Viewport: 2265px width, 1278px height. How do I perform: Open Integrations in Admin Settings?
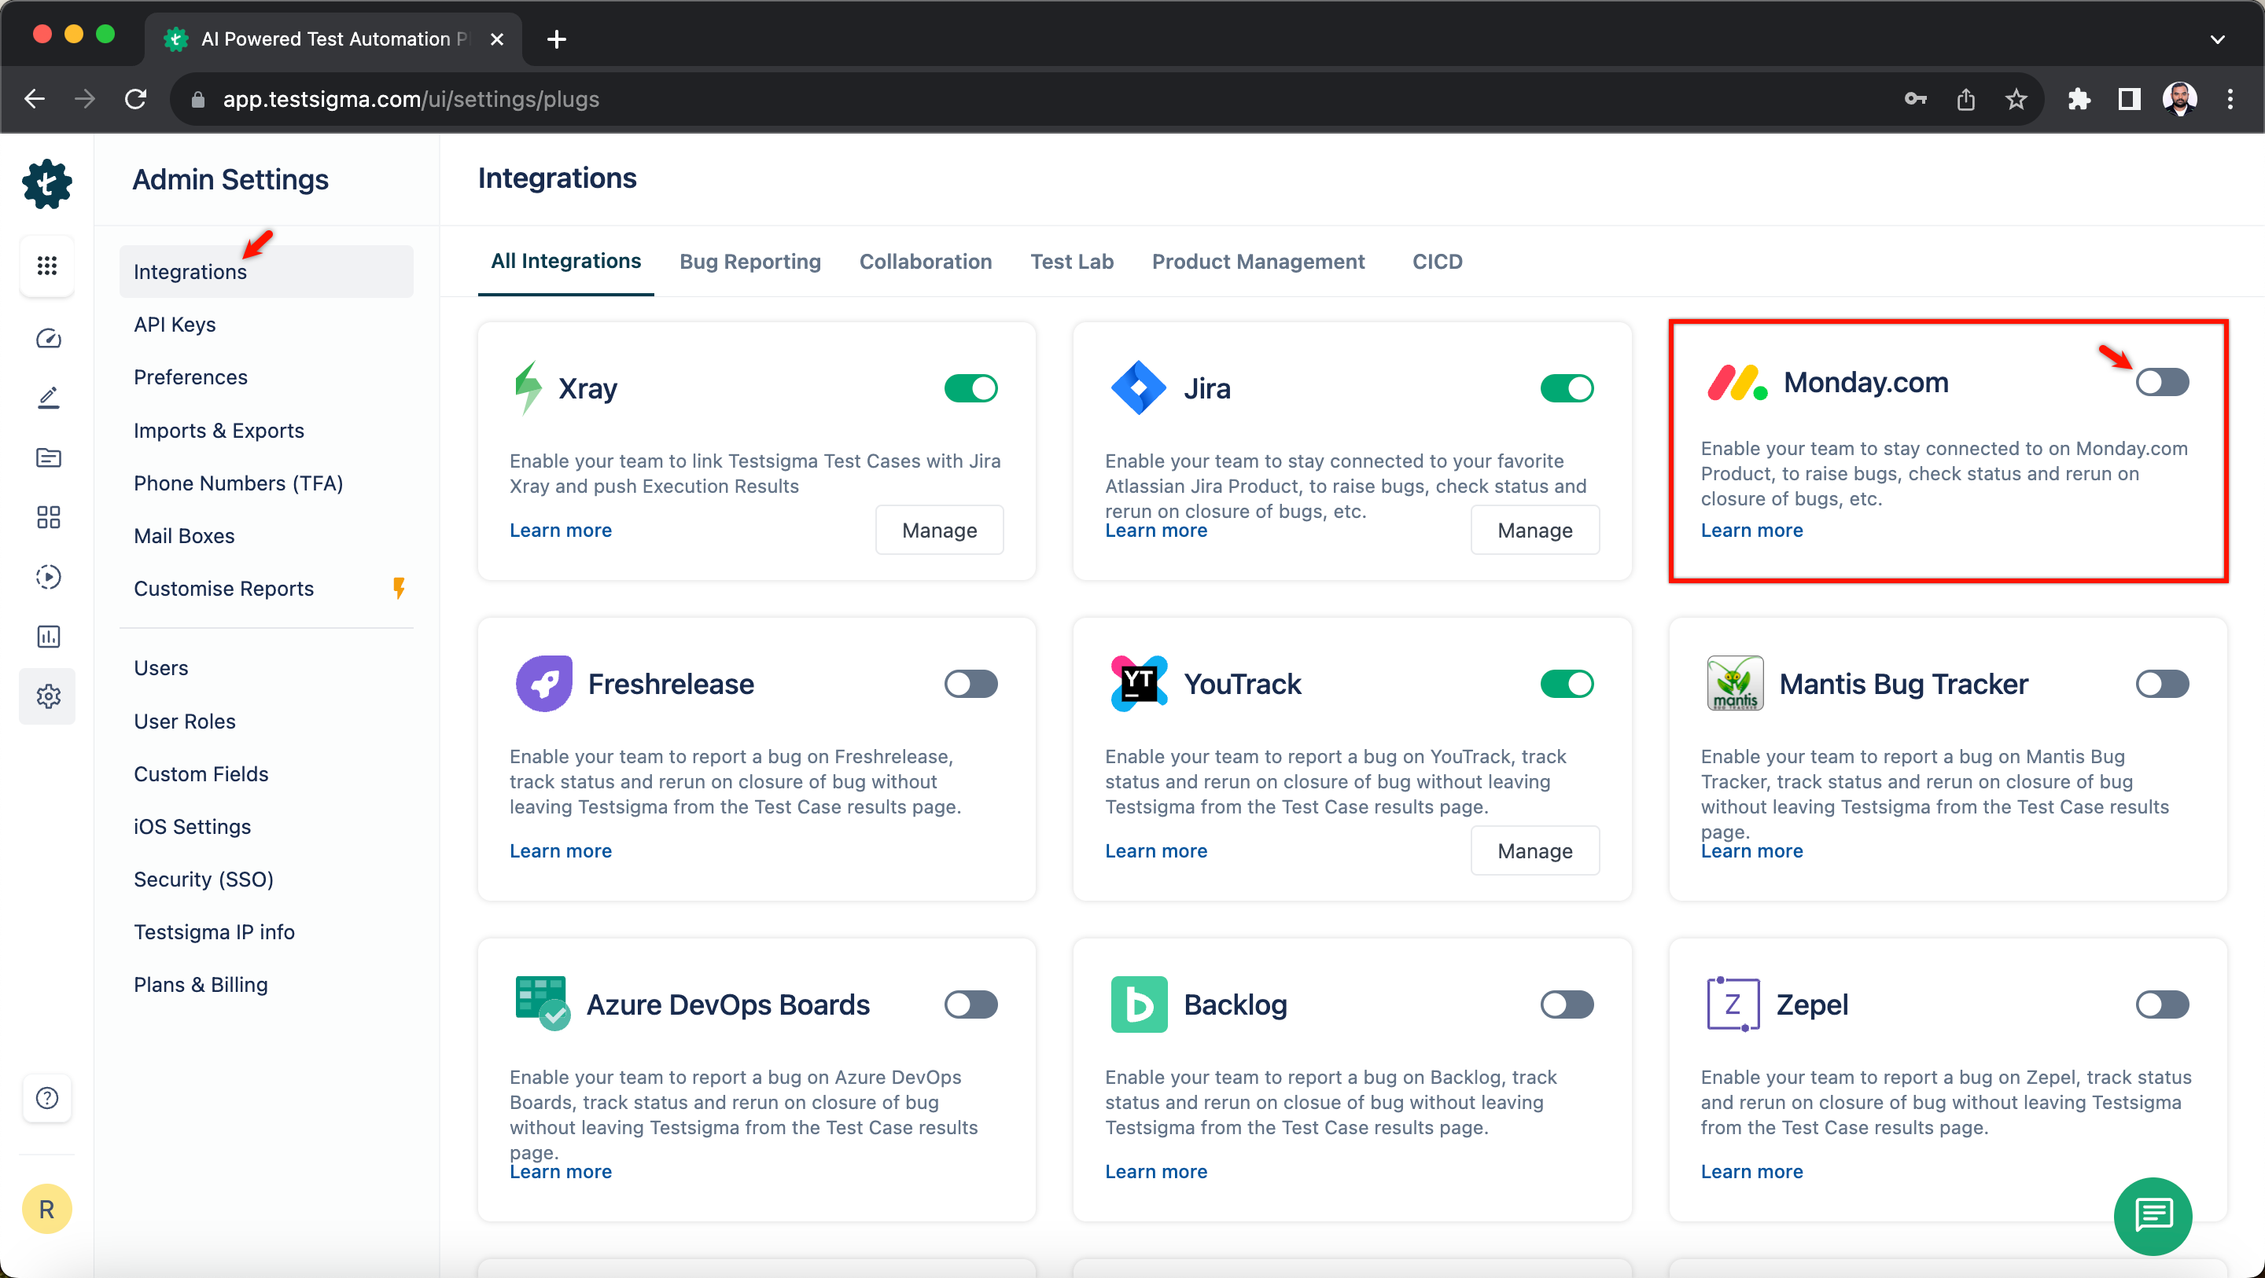266,270
